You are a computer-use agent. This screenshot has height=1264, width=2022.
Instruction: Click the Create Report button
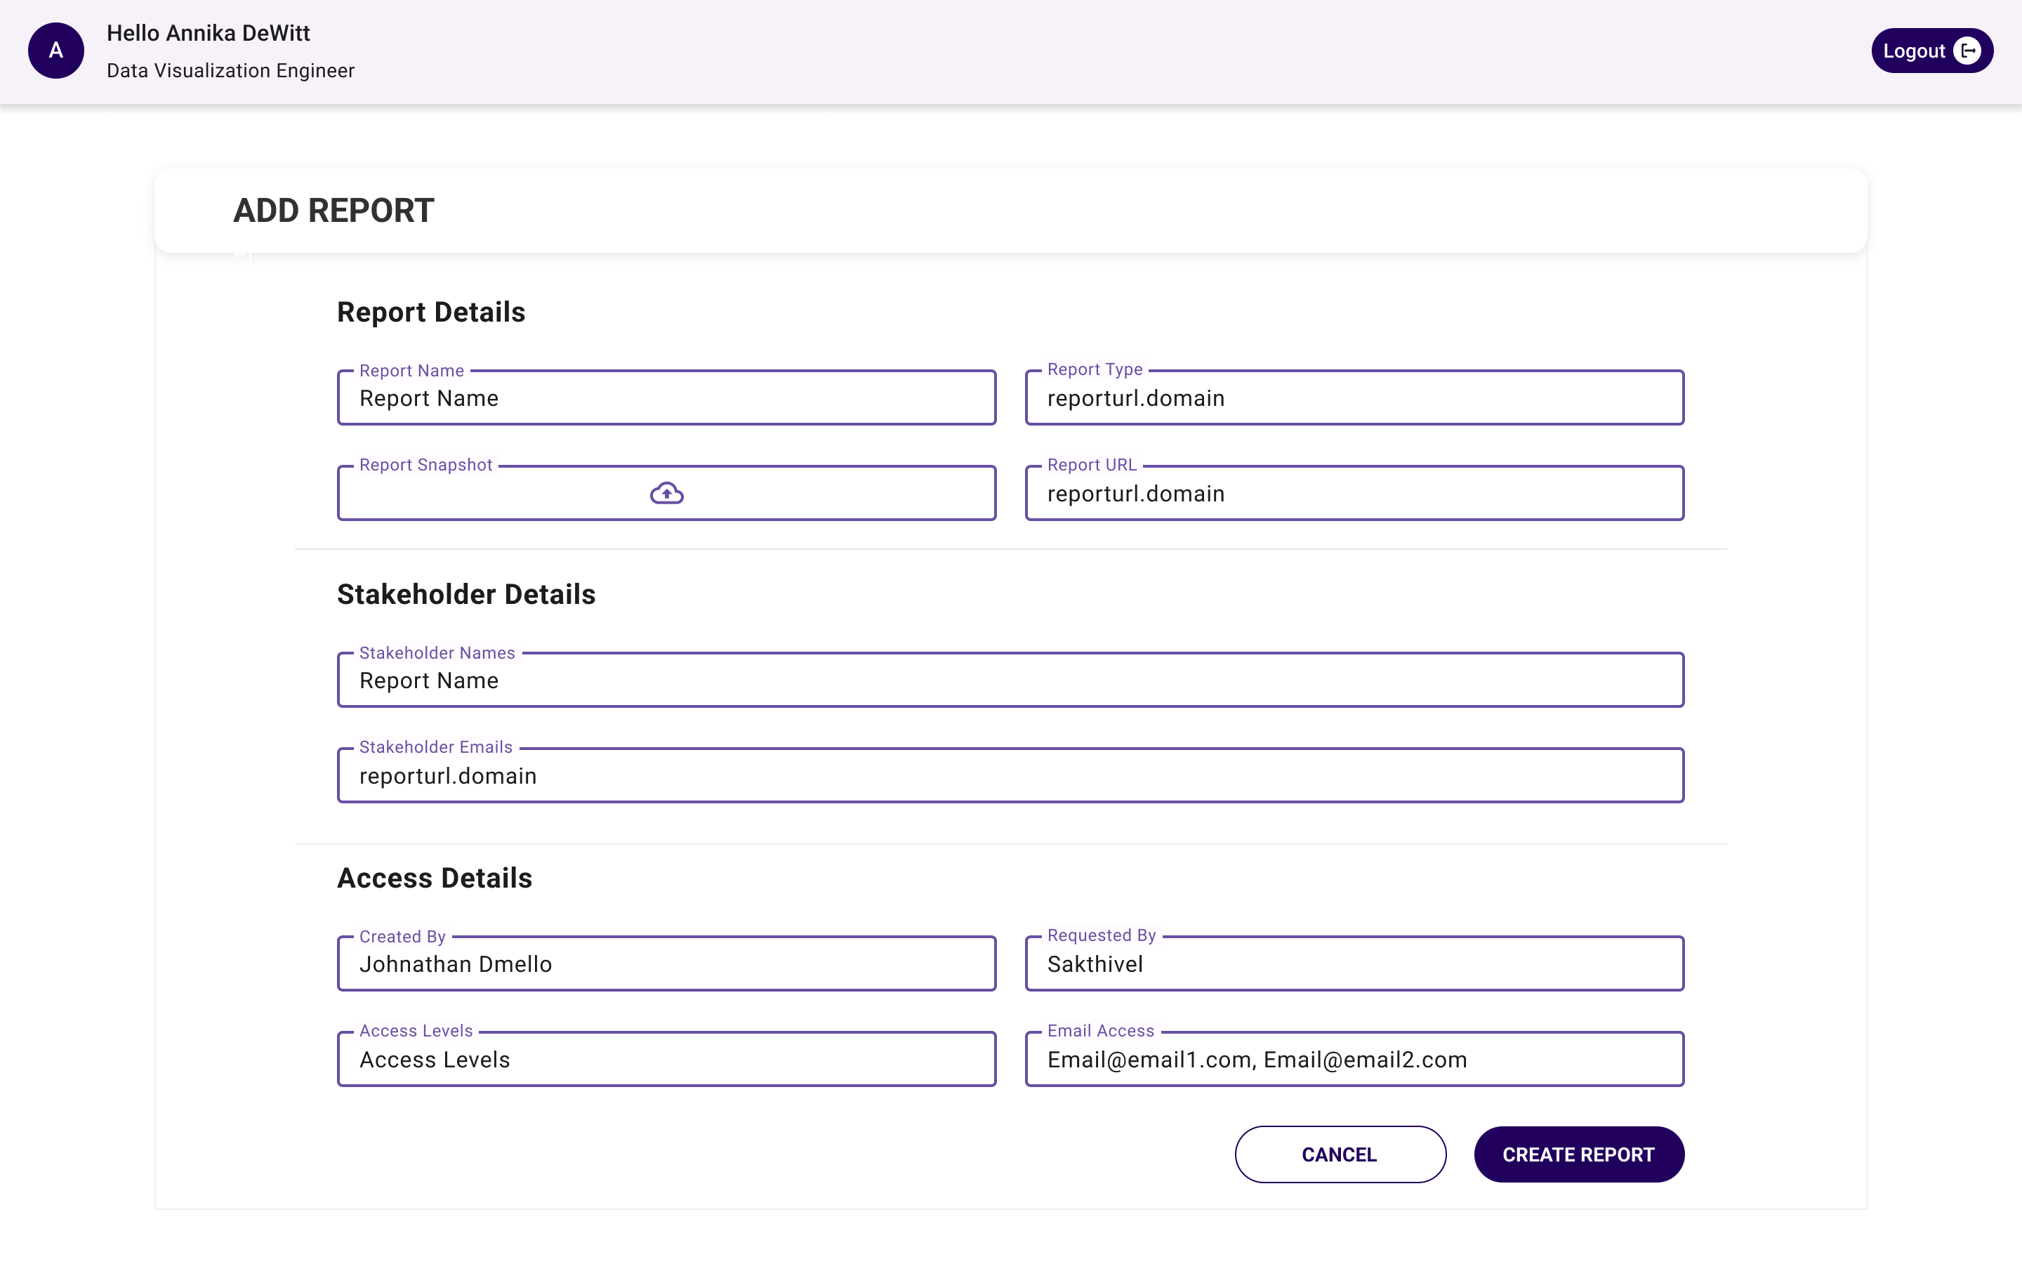[1578, 1154]
